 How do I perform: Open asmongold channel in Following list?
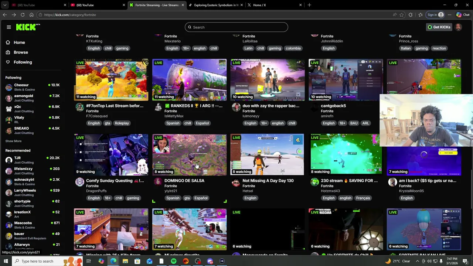click(x=32, y=98)
